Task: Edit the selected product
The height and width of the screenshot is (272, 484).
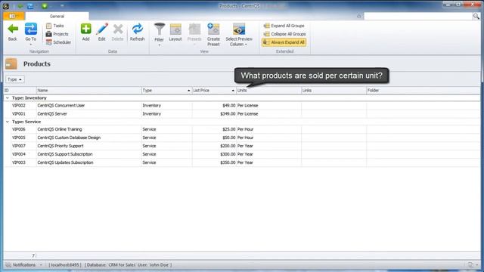Action: point(102,32)
